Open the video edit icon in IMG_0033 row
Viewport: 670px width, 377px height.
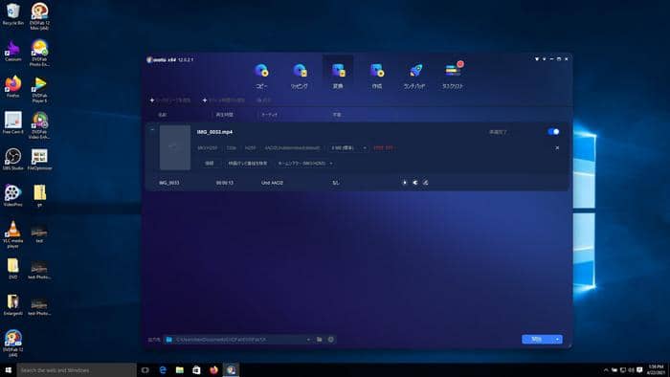point(425,183)
